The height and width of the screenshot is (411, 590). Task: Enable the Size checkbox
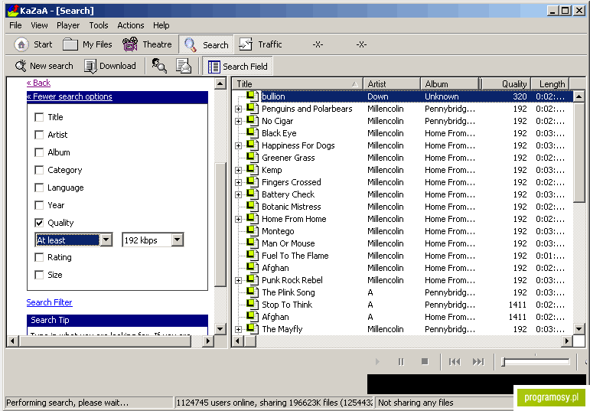pos(39,275)
